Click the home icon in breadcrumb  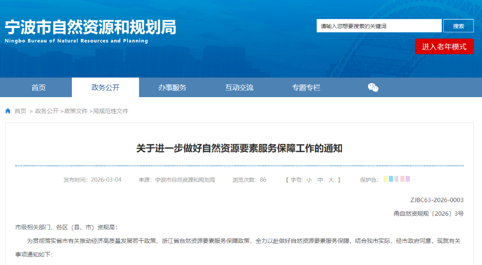(8, 111)
